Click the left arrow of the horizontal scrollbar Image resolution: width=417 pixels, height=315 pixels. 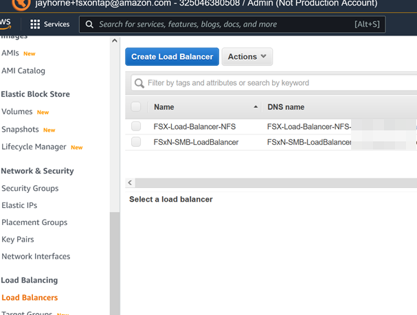click(130, 183)
